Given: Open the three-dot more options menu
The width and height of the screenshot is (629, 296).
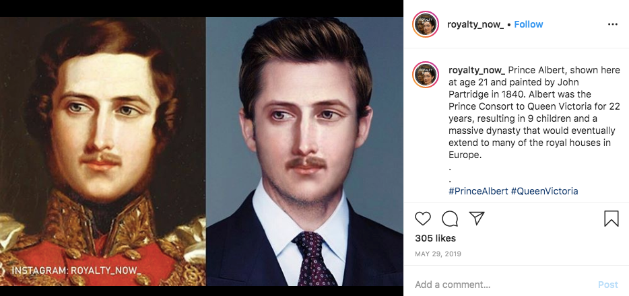Looking at the screenshot, I should pos(612,24).
